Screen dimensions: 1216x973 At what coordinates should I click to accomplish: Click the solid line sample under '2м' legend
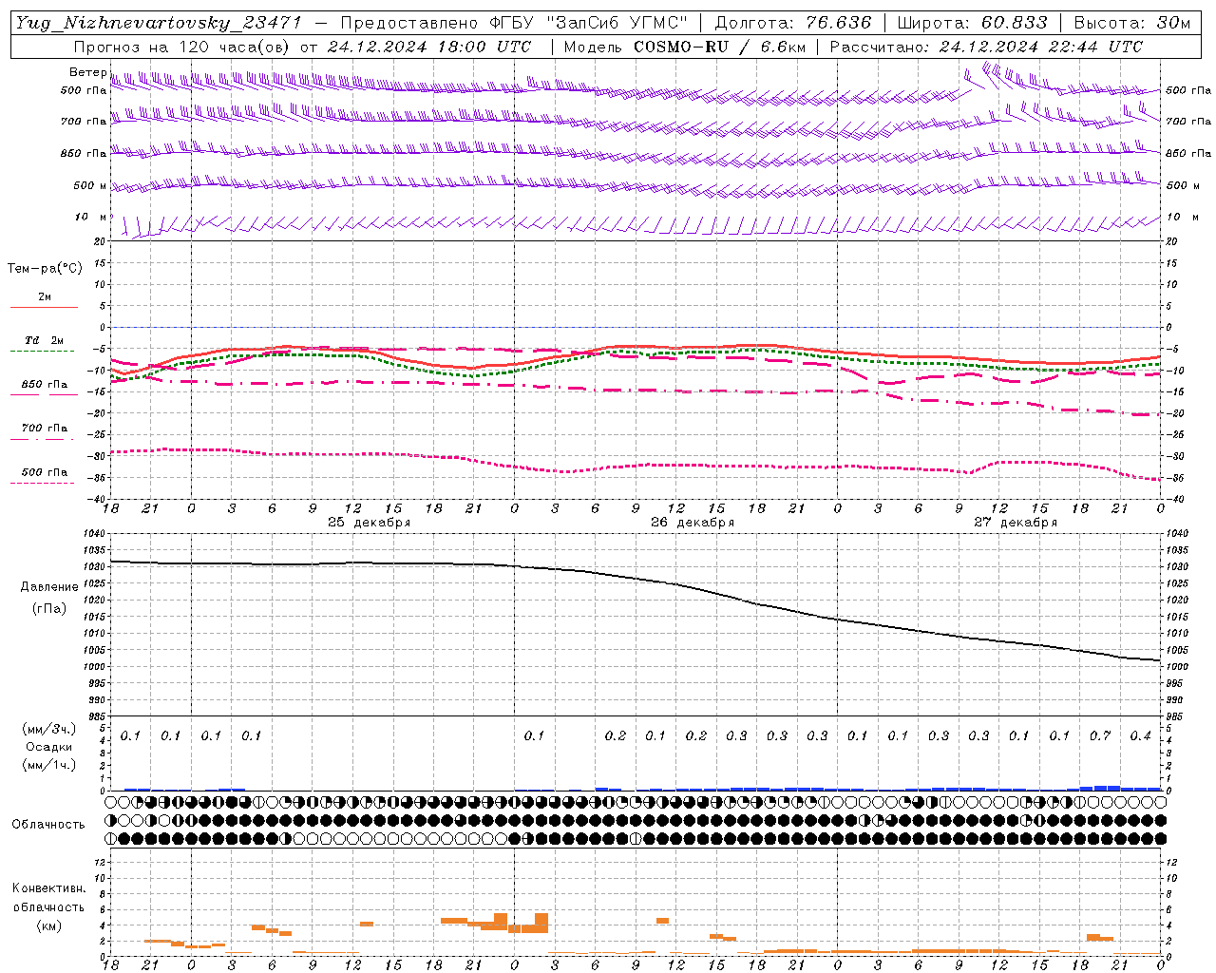click(x=44, y=307)
